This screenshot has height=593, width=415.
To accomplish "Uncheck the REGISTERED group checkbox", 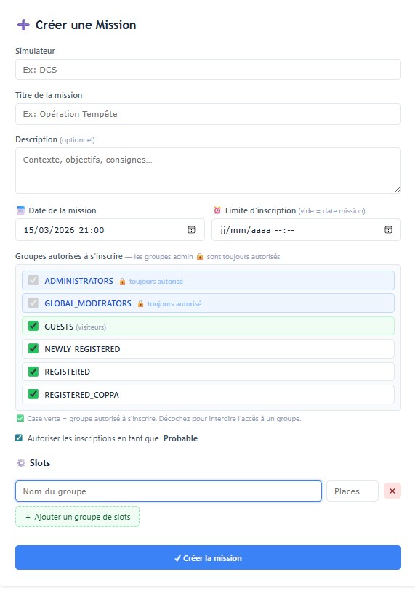I will (33, 372).
